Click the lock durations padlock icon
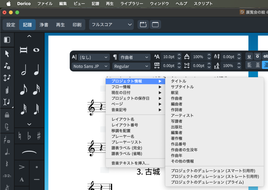The image size is (268, 190). click(x=7, y=115)
